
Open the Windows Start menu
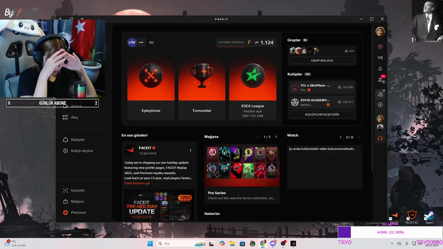coord(150,243)
